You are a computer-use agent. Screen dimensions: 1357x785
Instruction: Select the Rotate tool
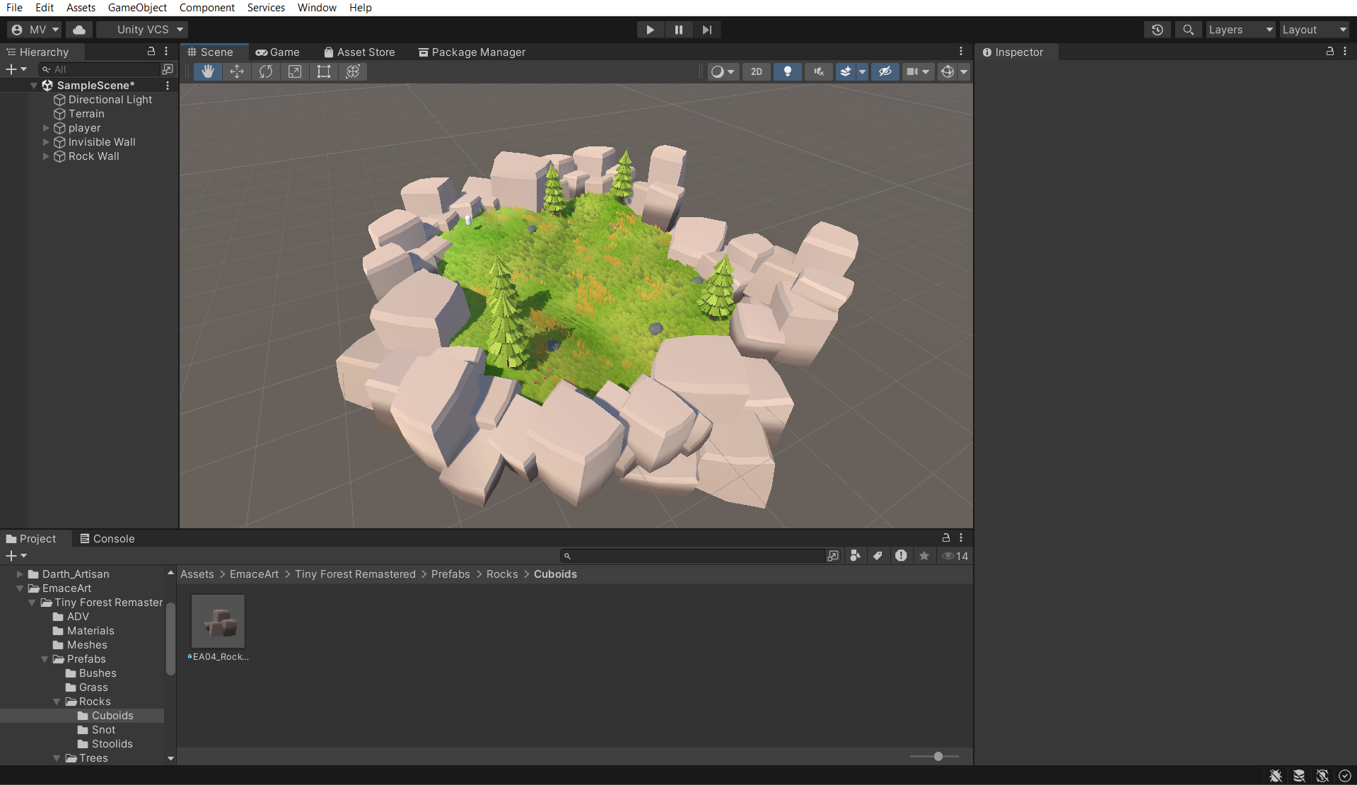click(x=266, y=71)
